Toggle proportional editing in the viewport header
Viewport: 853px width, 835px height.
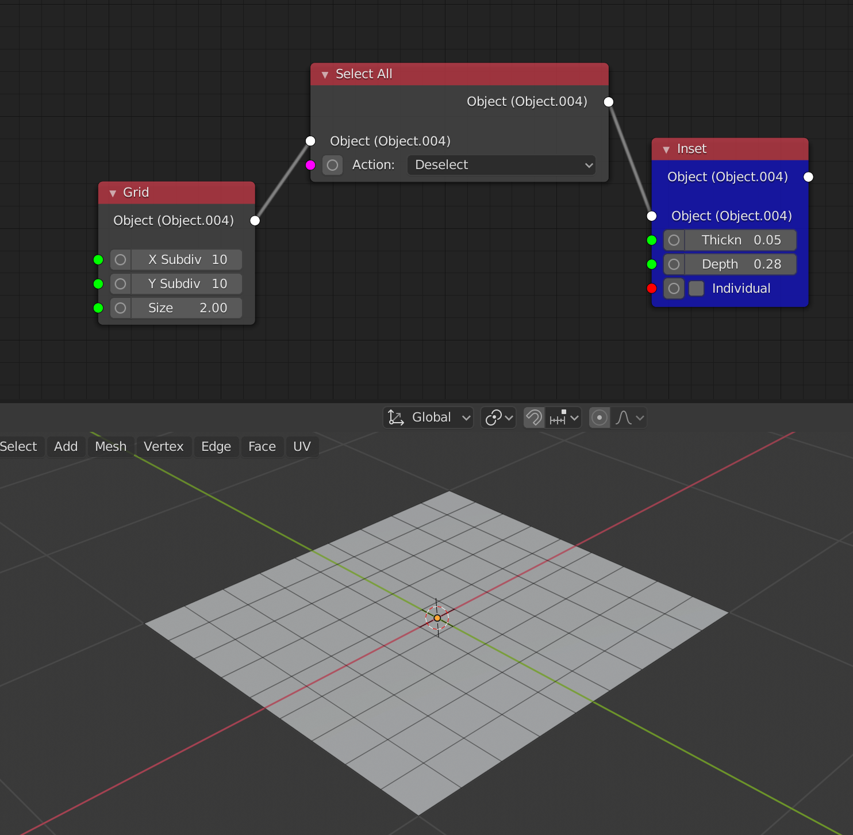click(600, 417)
